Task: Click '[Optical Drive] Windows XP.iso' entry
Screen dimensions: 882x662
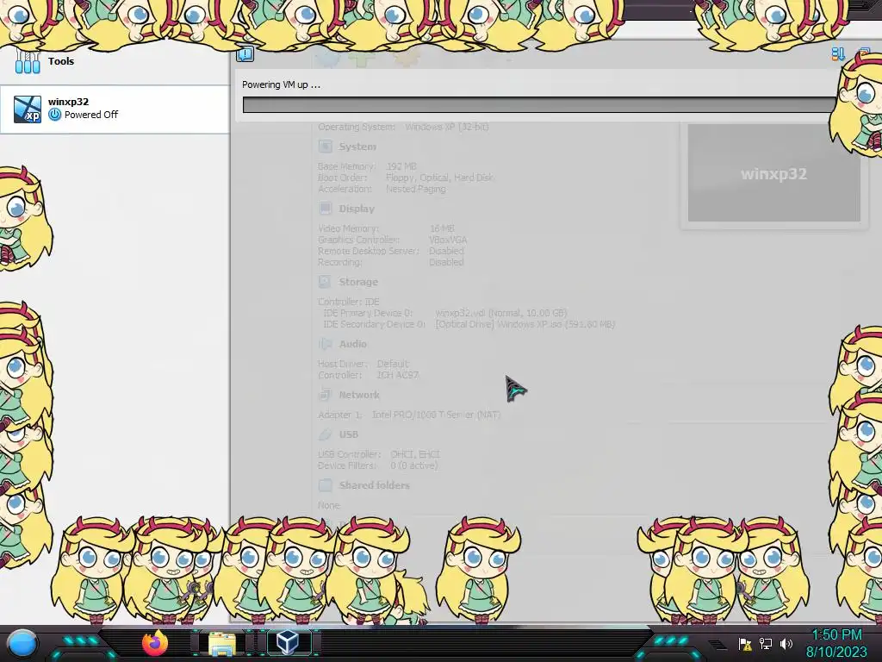Action: (525, 324)
